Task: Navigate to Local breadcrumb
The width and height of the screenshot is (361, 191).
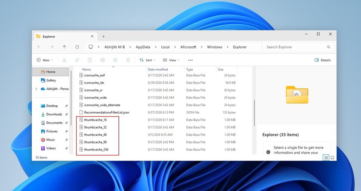Action: click(165, 47)
